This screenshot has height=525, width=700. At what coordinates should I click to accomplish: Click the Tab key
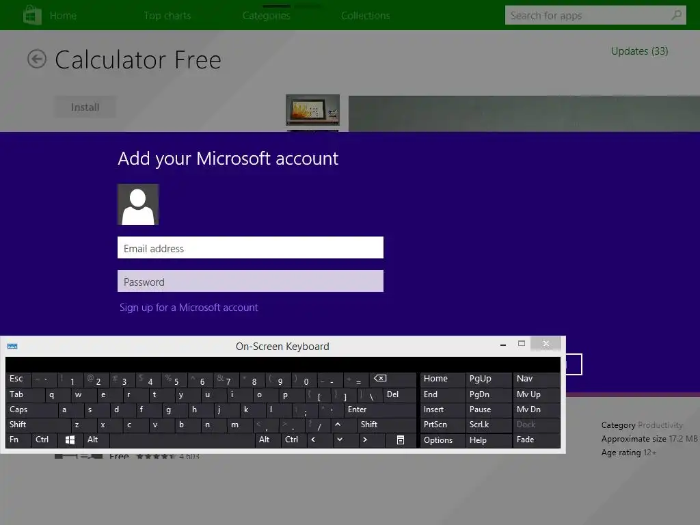25,394
